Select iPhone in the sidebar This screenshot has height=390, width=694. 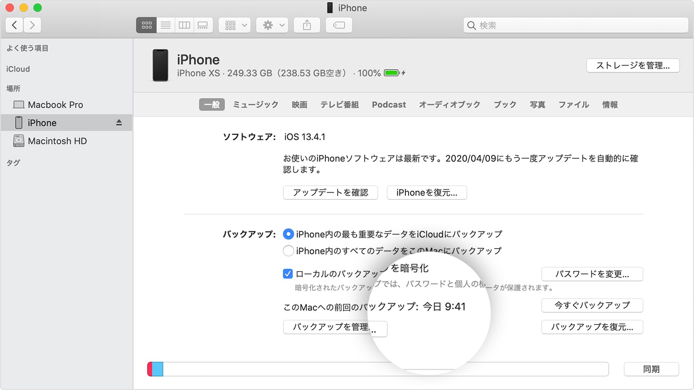pyautogui.click(x=66, y=122)
